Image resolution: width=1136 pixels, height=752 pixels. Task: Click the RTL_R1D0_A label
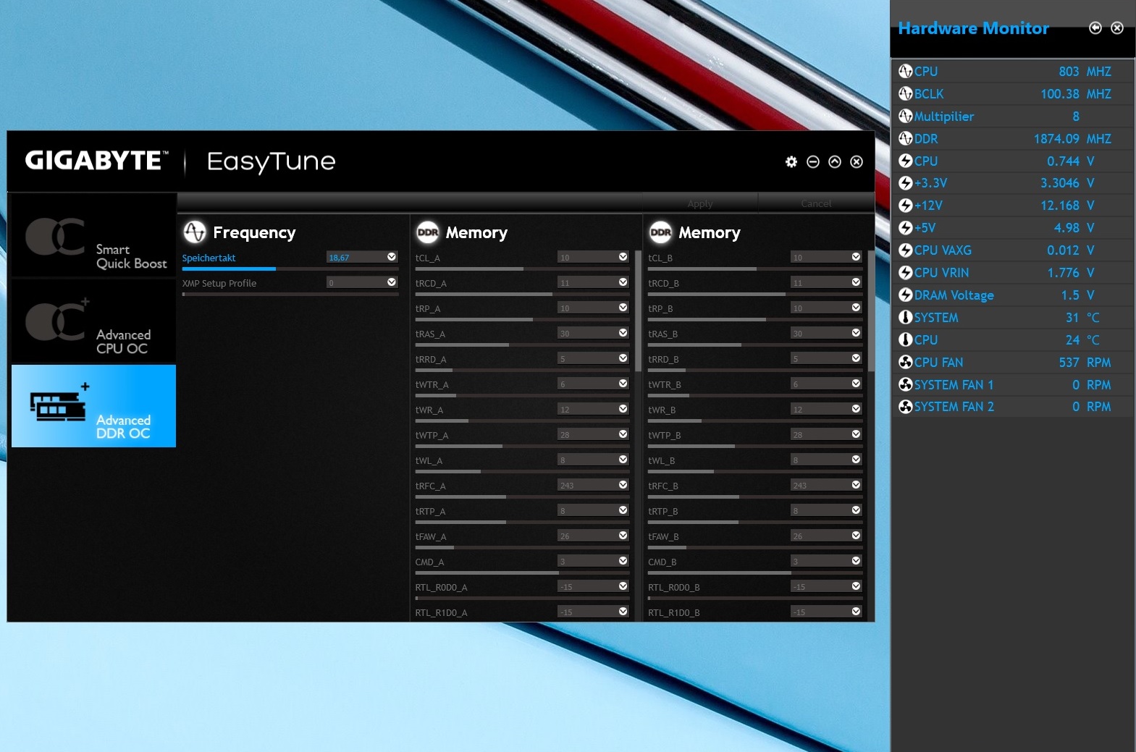441,612
